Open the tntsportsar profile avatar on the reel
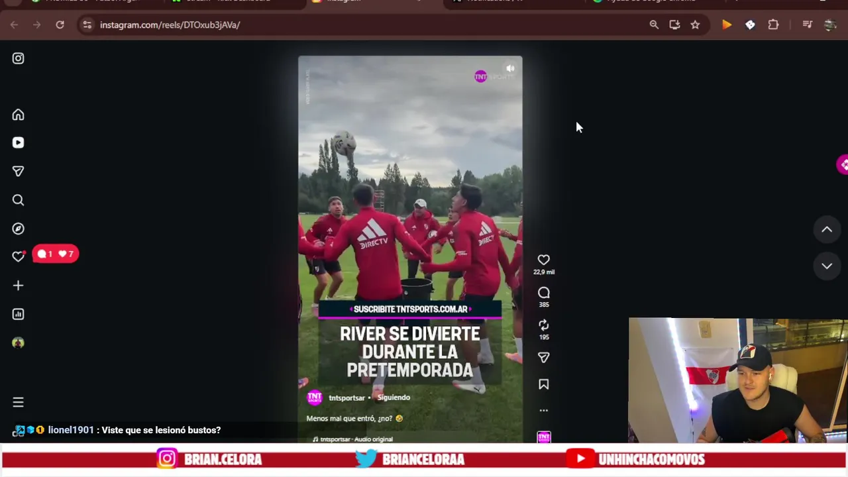Screen dimensions: 848x477 pos(315,397)
